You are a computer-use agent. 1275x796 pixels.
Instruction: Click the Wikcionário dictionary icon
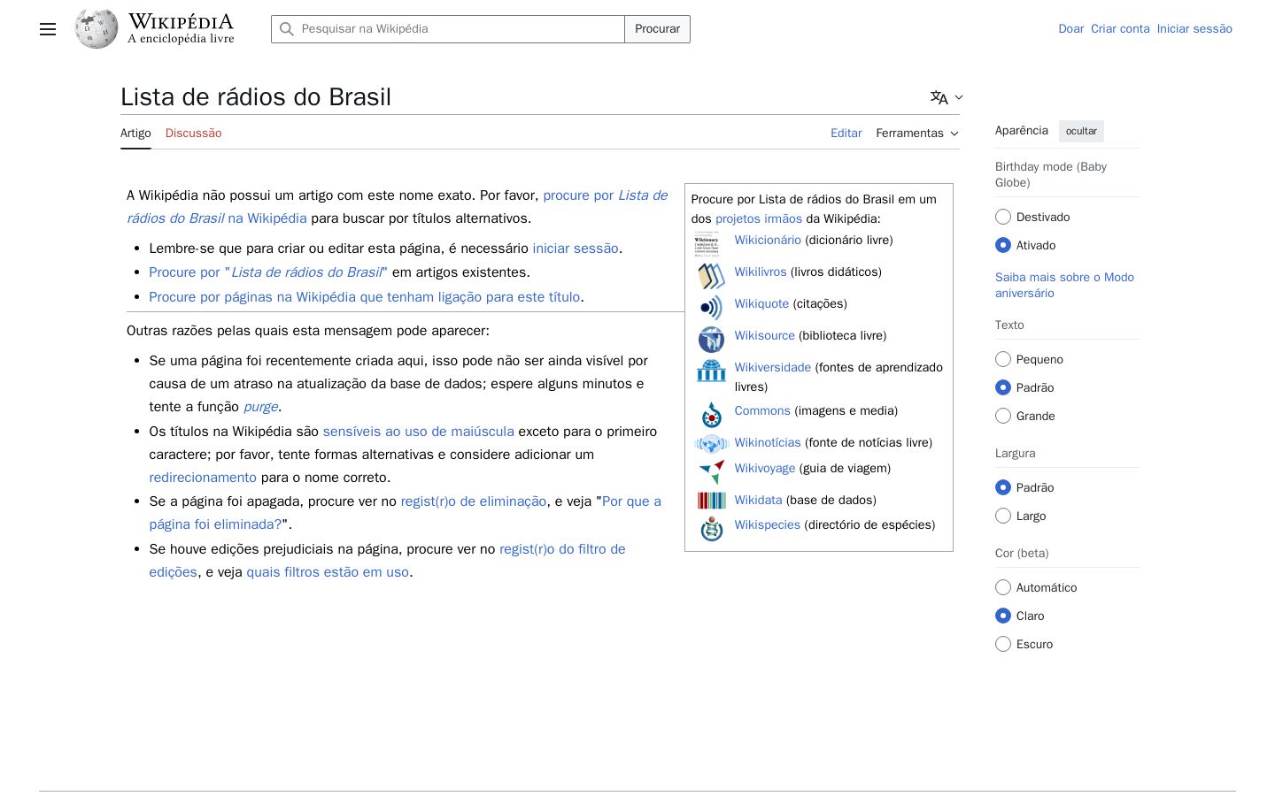coord(707,243)
